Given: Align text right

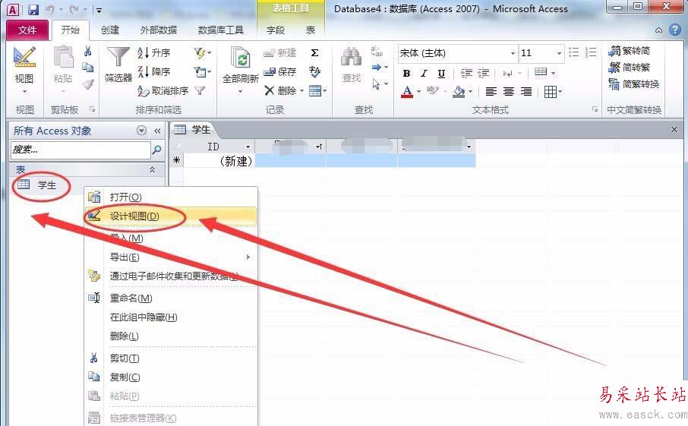Looking at the screenshot, I should pos(526,91).
